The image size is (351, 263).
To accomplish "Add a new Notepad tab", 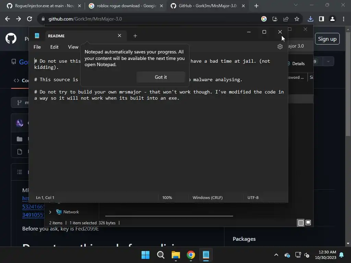I will coord(135,36).
